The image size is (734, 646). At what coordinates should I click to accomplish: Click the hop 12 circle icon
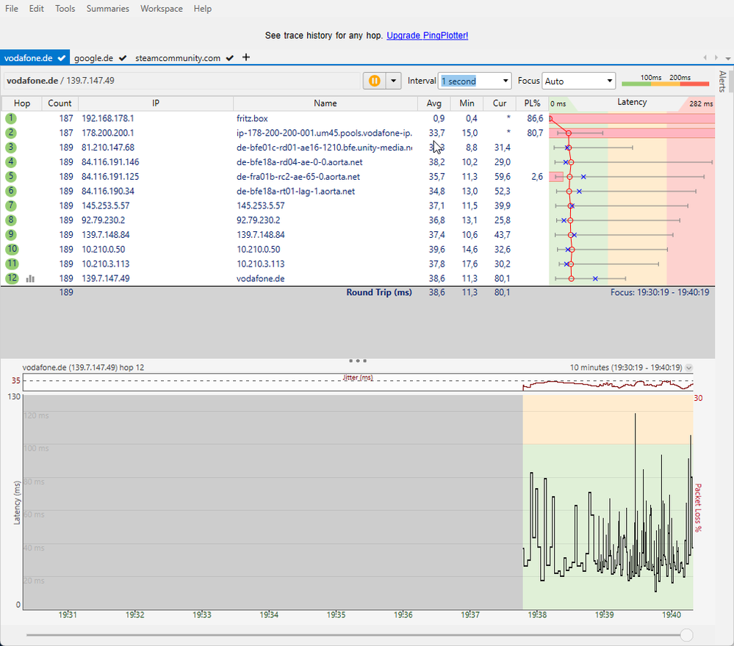tap(11, 278)
